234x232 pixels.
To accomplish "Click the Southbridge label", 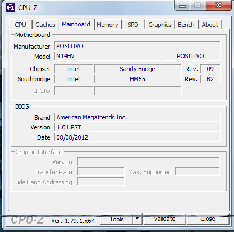I will (x=34, y=79).
